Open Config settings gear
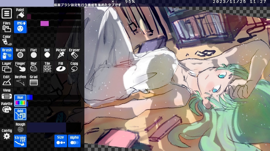Viewport: 270px width, 151px height. coord(7,134)
